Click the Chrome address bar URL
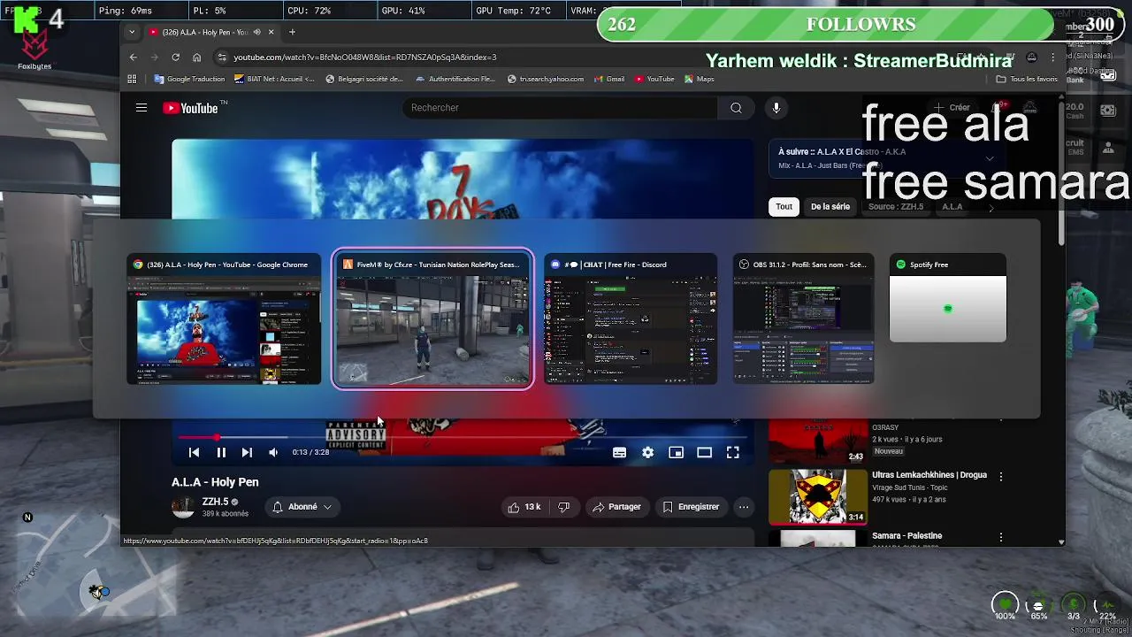 coord(365,58)
